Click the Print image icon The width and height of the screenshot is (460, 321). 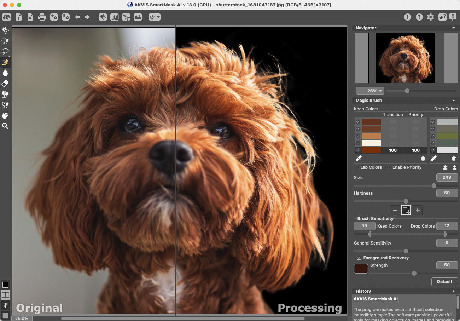(x=42, y=17)
